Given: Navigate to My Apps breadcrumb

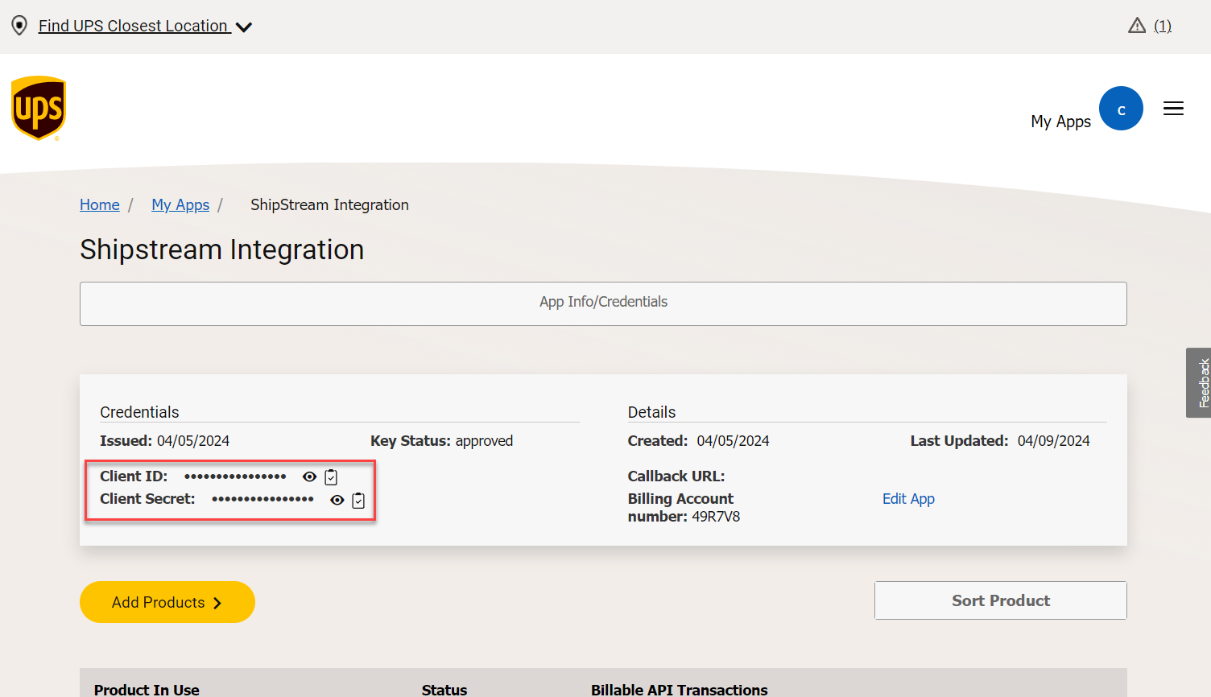Looking at the screenshot, I should pos(180,205).
